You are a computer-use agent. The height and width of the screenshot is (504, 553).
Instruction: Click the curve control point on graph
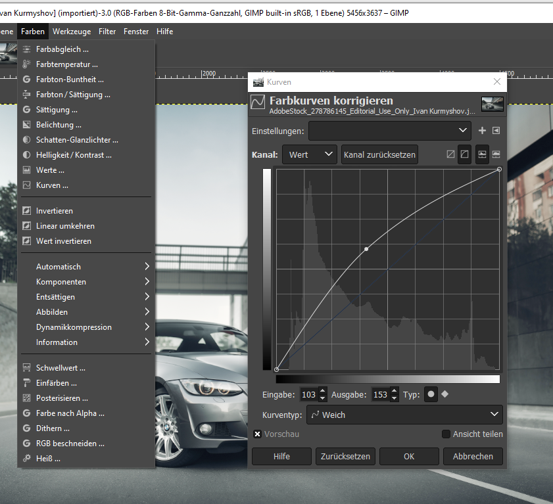tap(366, 249)
